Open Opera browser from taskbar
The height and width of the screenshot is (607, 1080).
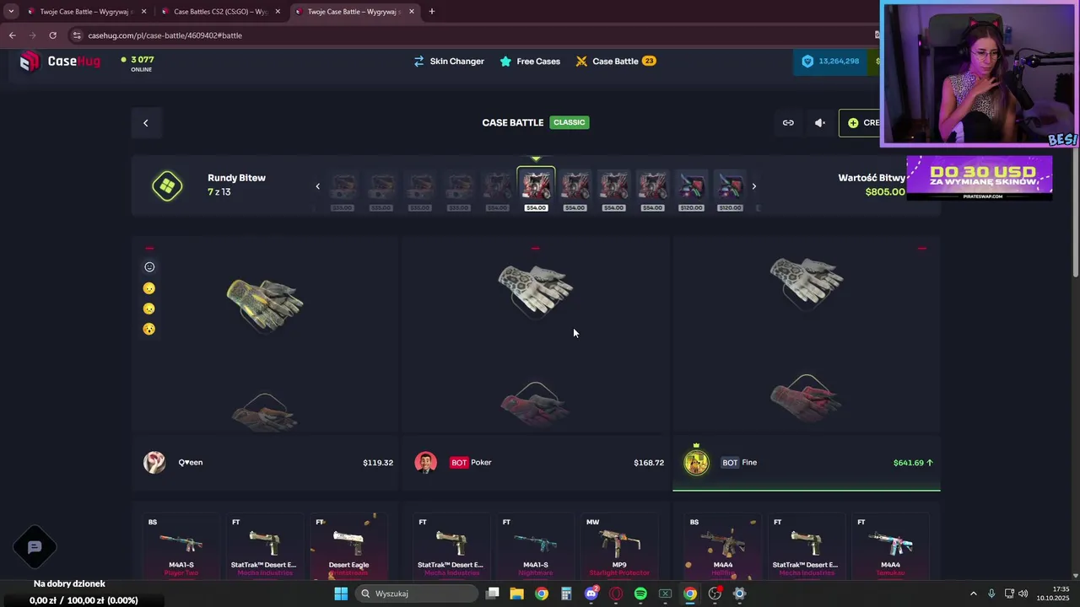(x=616, y=594)
